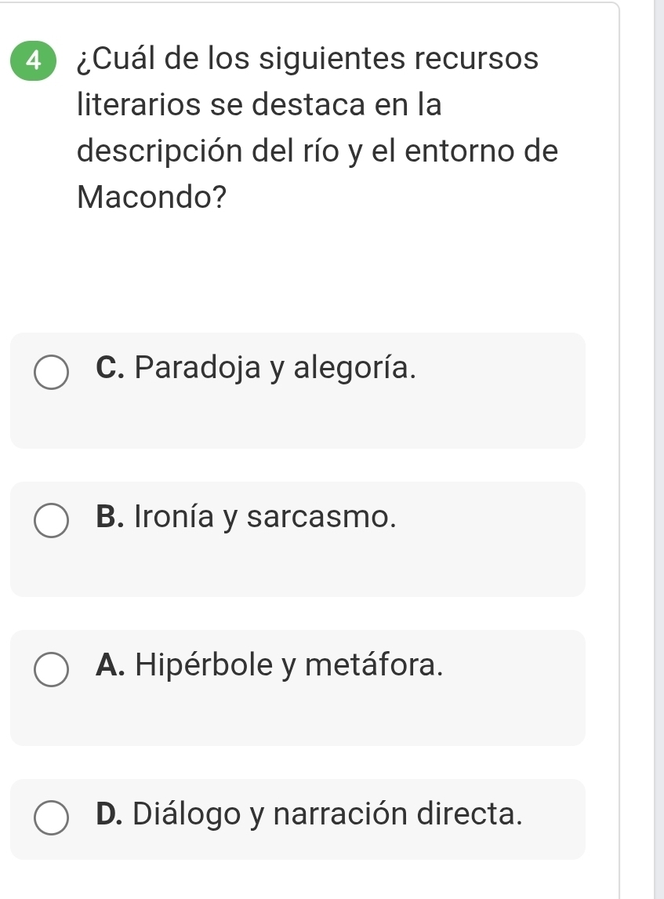Pick the Diálogo y narración directa radio
The image size is (664, 899).
(x=52, y=820)
